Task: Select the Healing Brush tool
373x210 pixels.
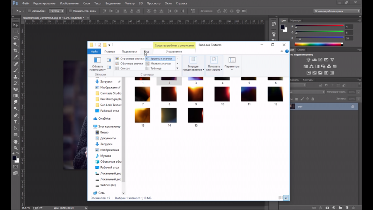Action: click(15, 64)
